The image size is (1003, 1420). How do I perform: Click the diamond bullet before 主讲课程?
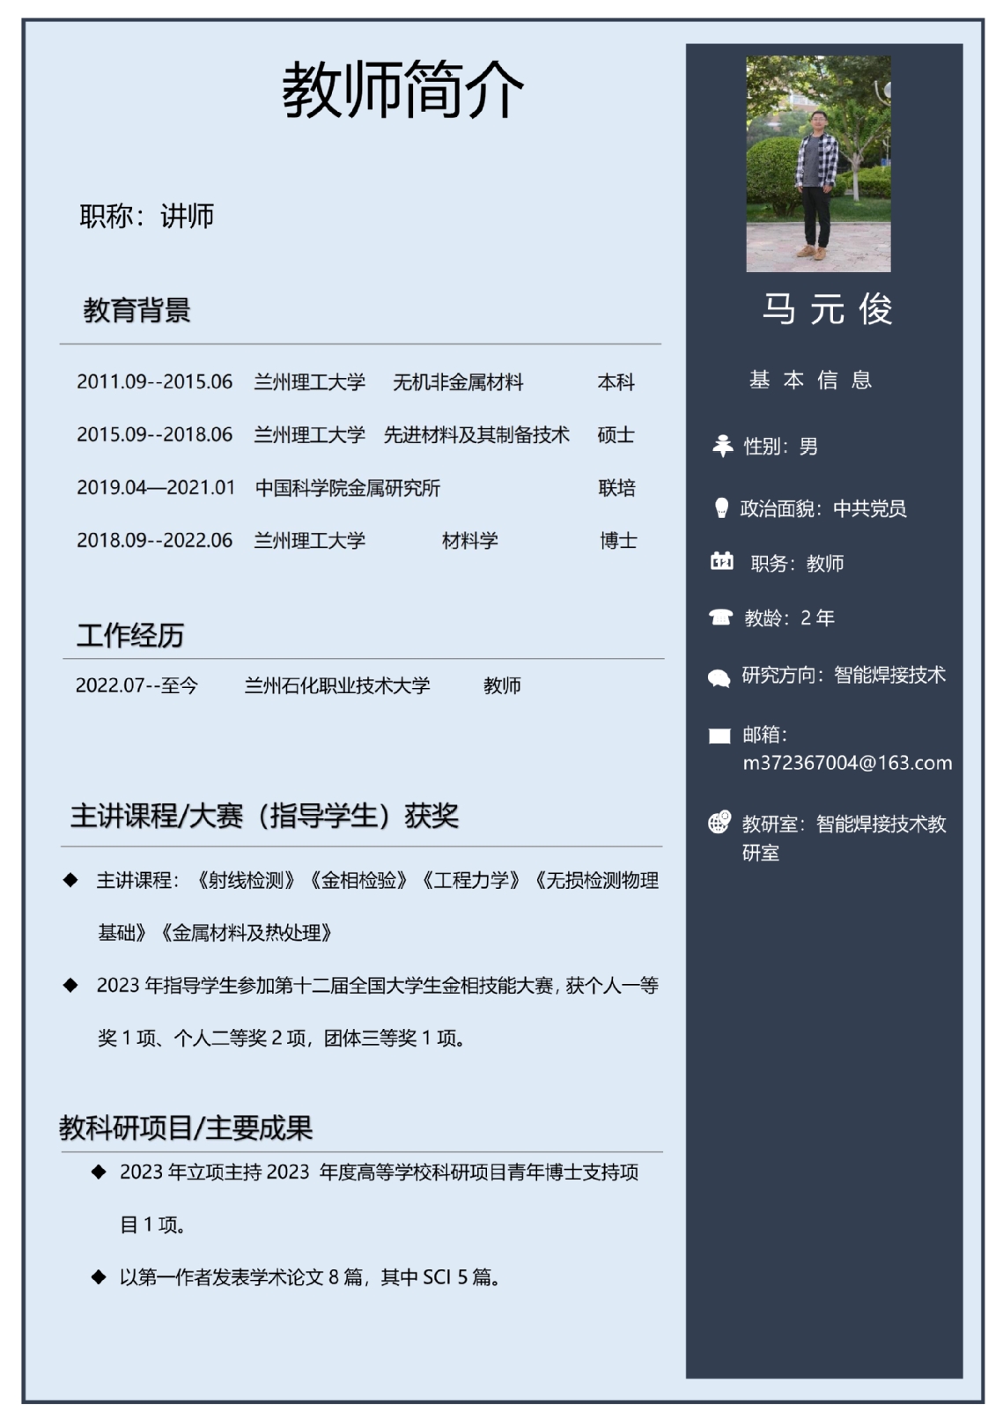click(x=70, y=880)
